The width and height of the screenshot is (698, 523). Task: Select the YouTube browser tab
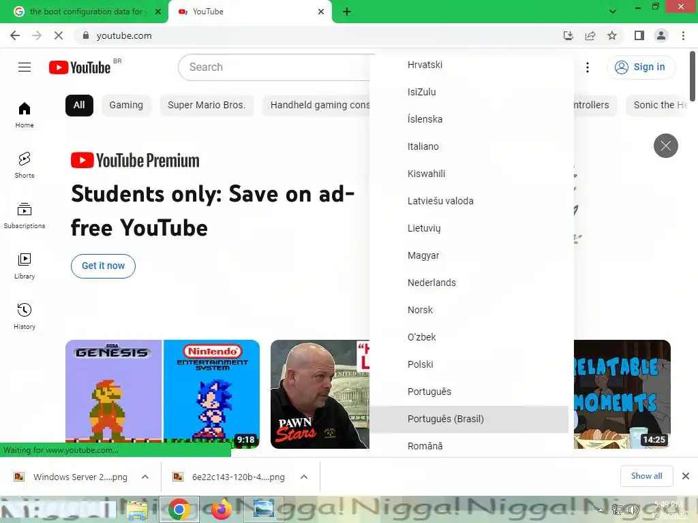[249, 12]
